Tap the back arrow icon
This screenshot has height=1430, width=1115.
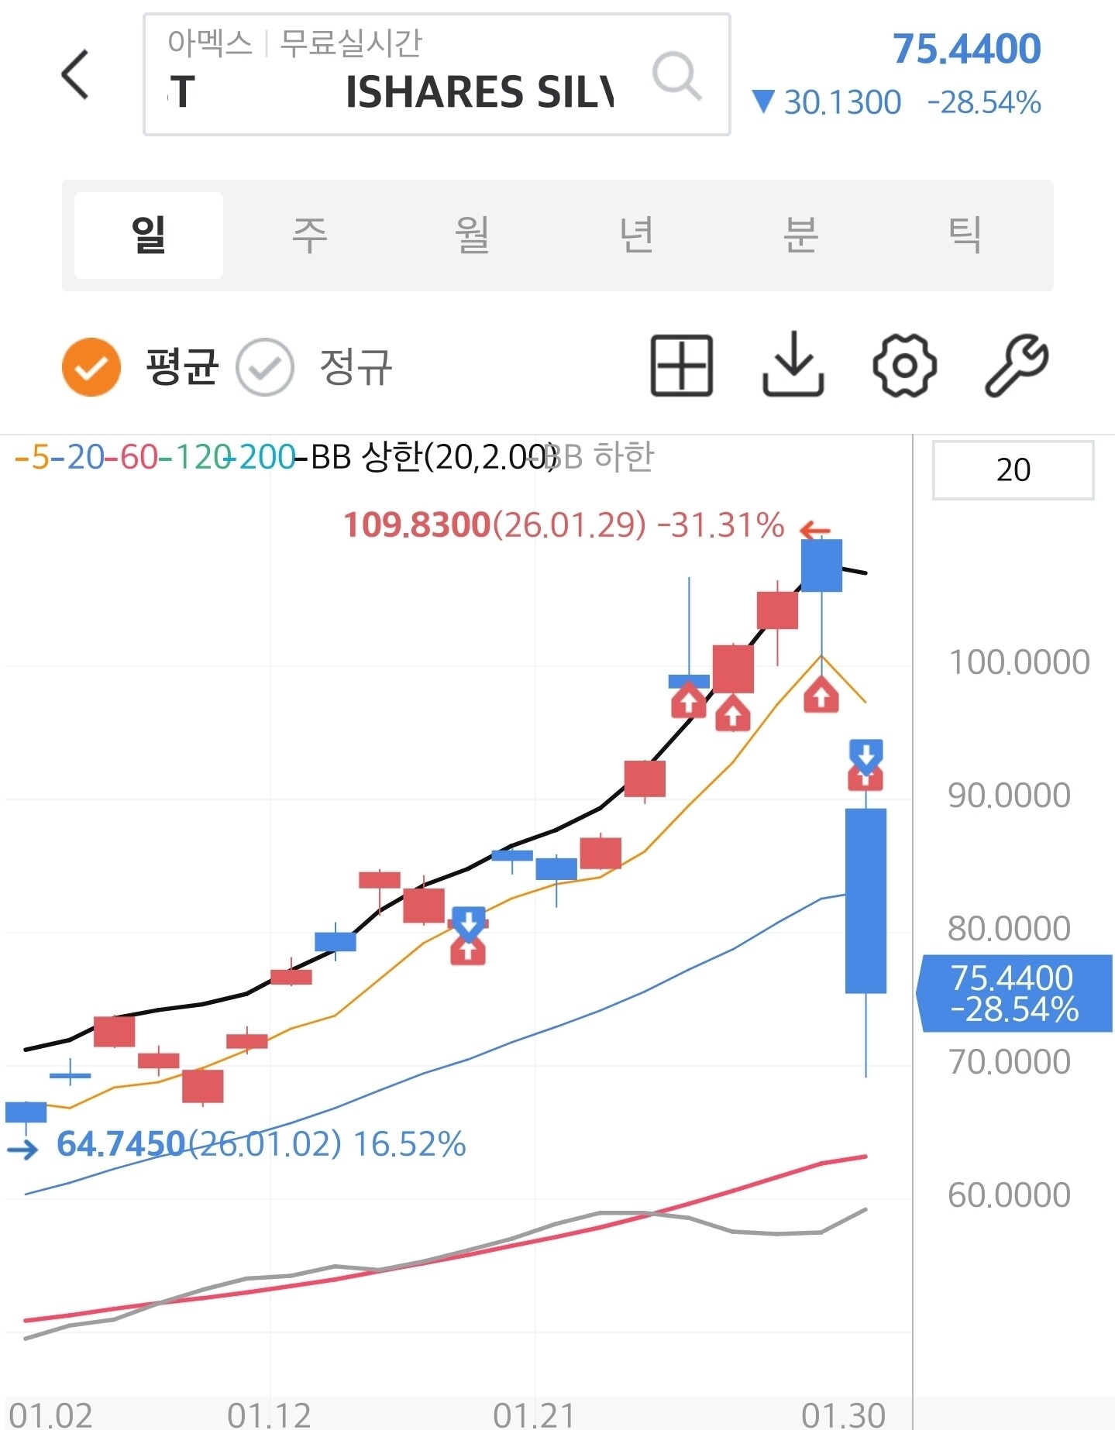(x=75, y=74)
